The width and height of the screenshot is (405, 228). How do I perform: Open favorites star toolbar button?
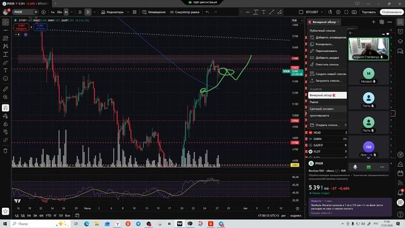pos(6,211)
